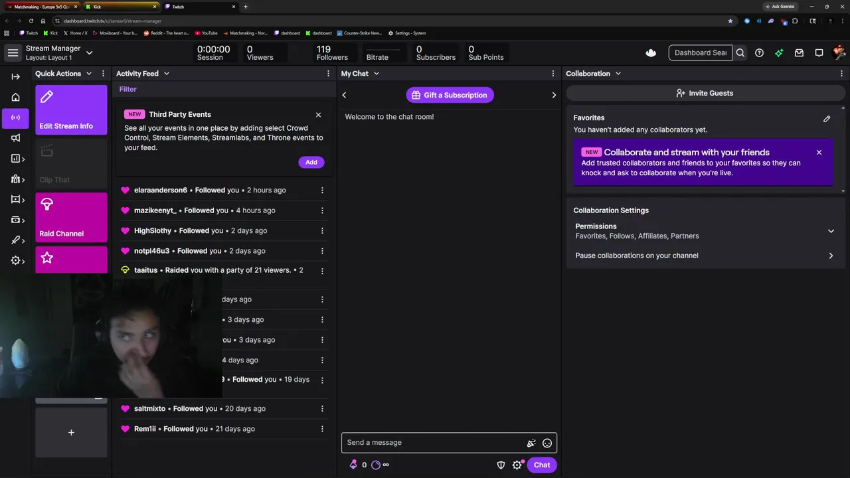Open Collaboration panel dropdown
This screenshot has height=478, width=850.
(x=618, y=74)
